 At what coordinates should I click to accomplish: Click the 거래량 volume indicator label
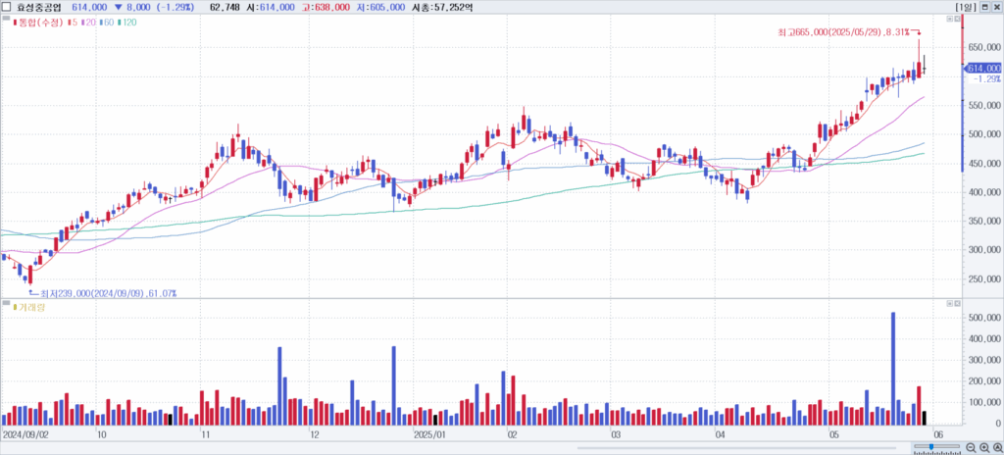28,308
